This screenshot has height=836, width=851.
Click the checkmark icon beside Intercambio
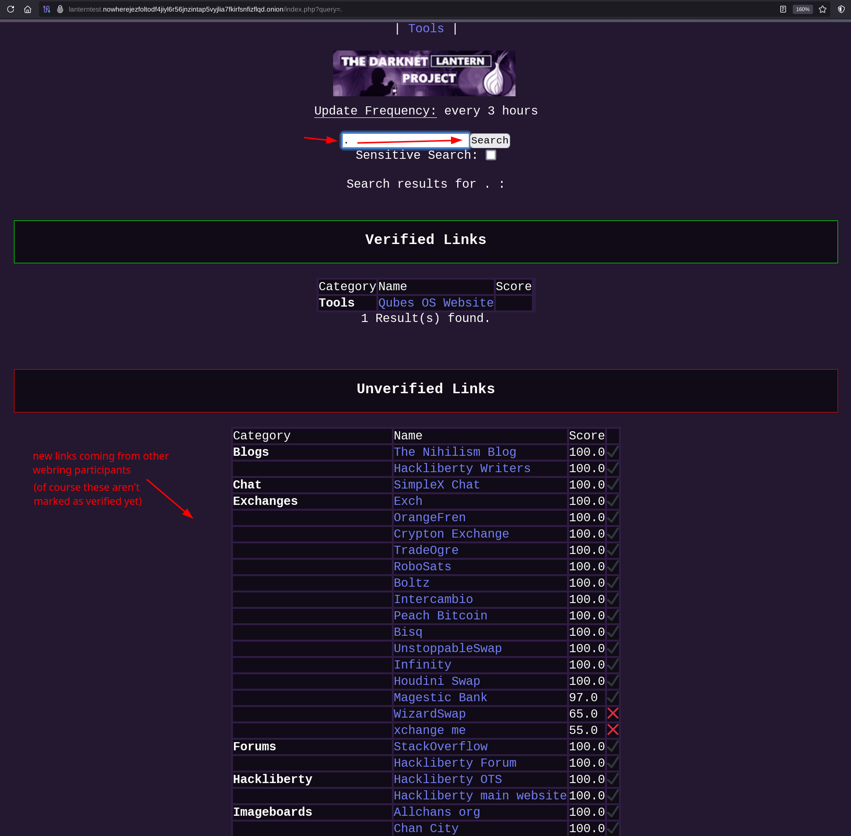[613, 599]
